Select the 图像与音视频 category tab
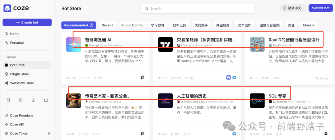This screenshot has height=140, width=335. [x=270, y=25]
